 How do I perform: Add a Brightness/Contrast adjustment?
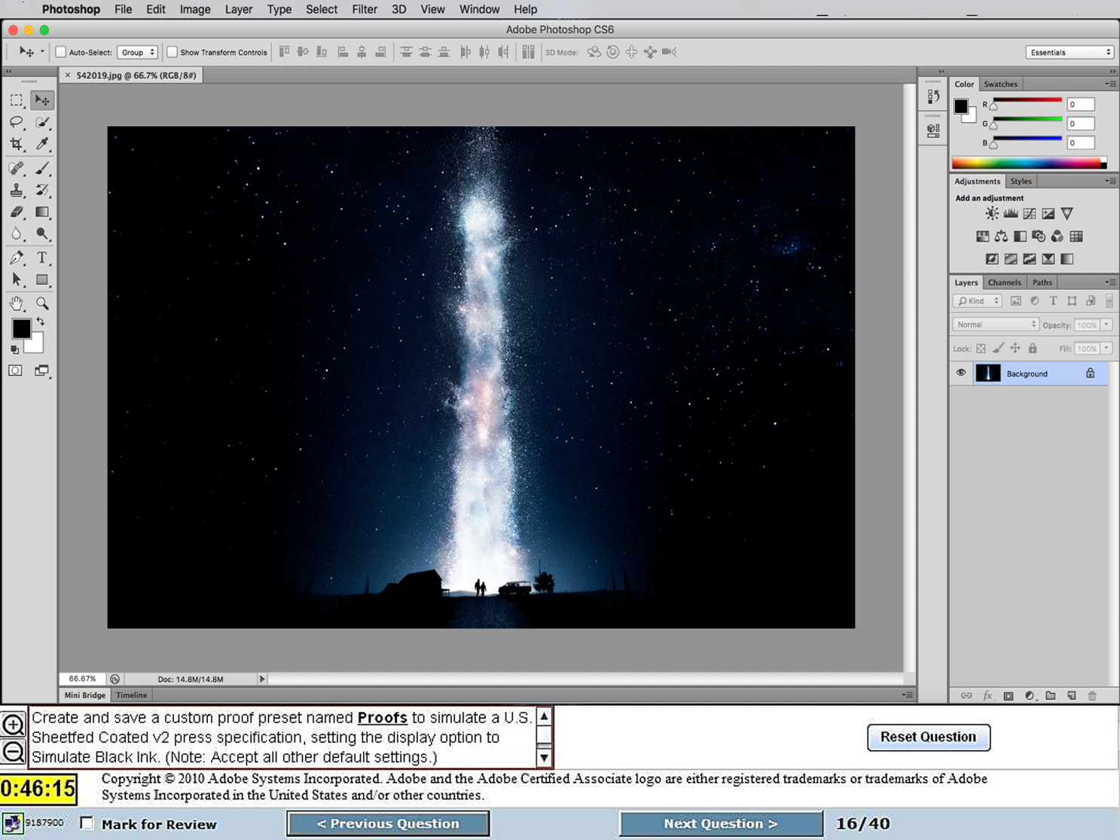(x=992, y=214)
